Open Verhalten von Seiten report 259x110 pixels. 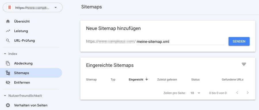pyautogui.click(x=31, y=105)
